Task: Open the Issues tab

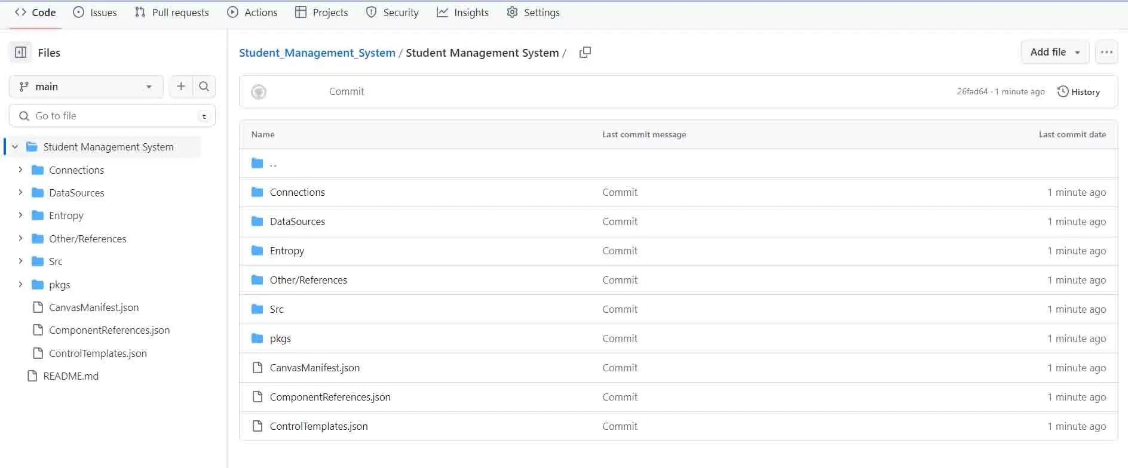Action: (x=95, y=13)
